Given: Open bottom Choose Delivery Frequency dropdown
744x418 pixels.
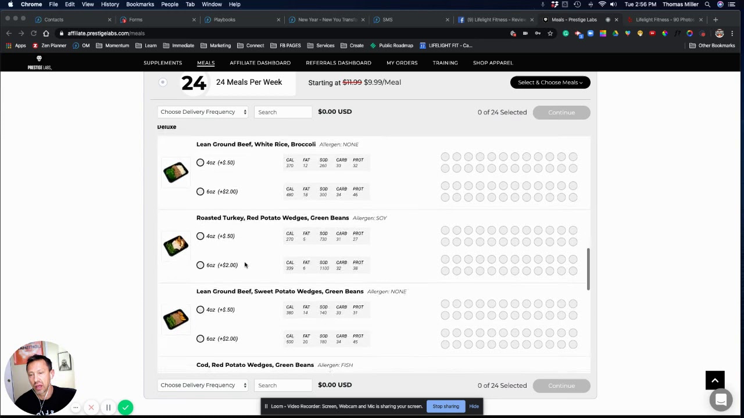Looking at the screenshot, I should (203, 385).
